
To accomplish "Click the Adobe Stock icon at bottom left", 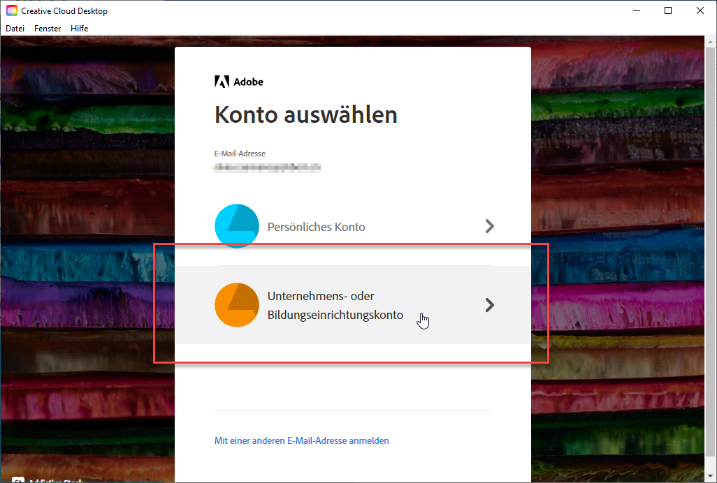I will point(18,480).
